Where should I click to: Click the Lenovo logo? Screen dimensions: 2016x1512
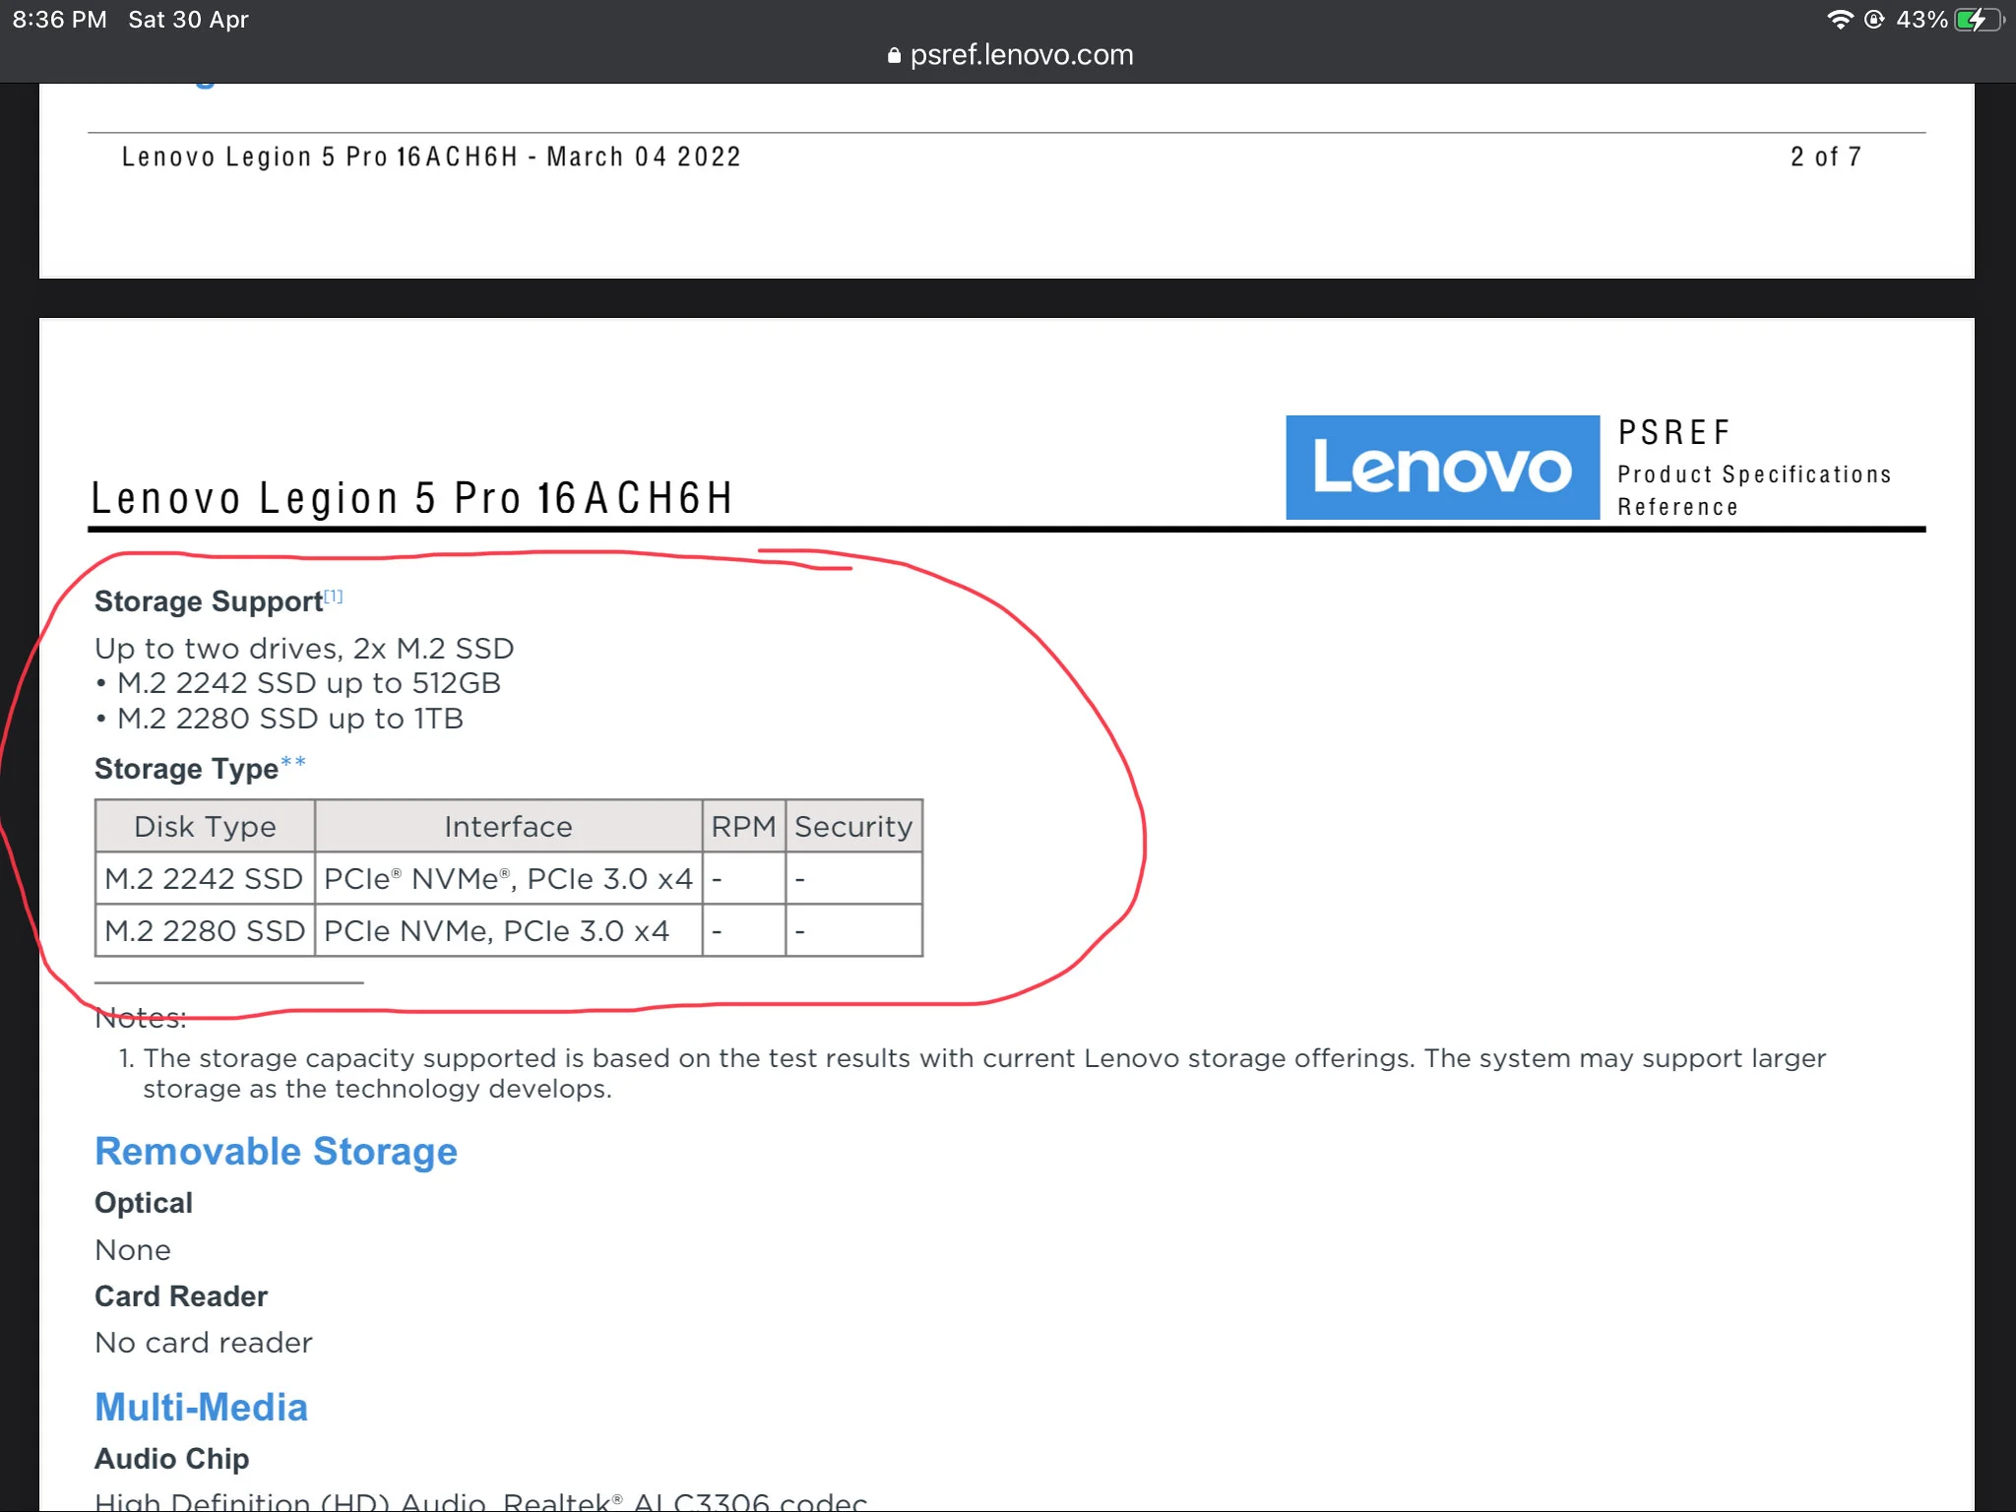point(1442,468)
